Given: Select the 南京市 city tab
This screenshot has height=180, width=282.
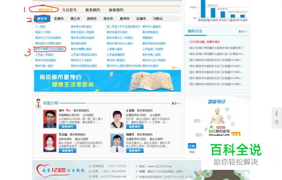Looking at the screenshot, I should (x=42, y=19).
